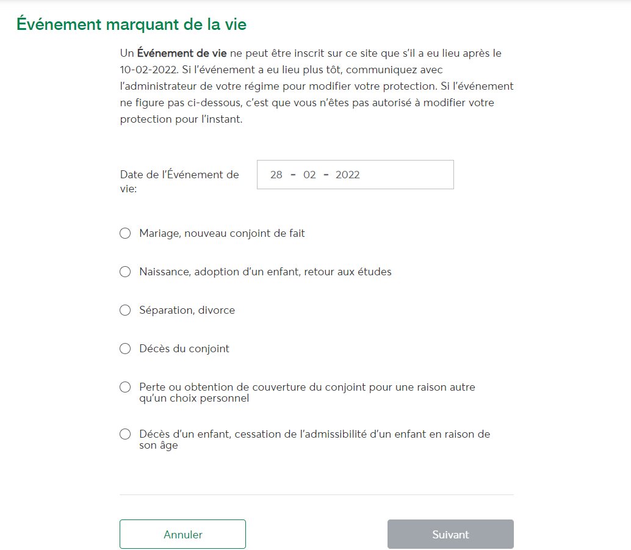The width and height of the screenshot is (631, 550).
Task: Choose the Naissance, adoption d'un enfant radio button
Action: [125, 272]
